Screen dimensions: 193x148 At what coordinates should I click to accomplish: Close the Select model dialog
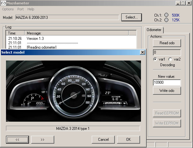142,52
